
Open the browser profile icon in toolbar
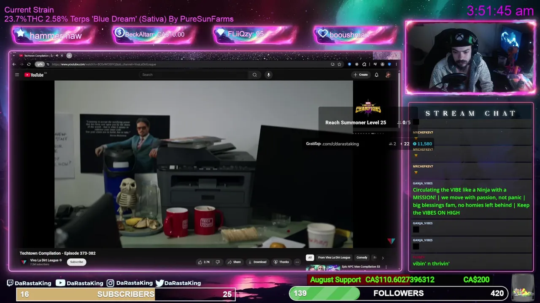point(383,64)
